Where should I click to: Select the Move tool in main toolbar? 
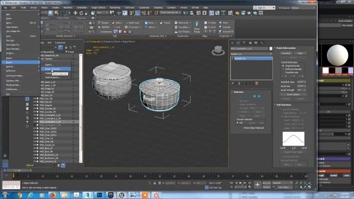click(x=75, y=13)
